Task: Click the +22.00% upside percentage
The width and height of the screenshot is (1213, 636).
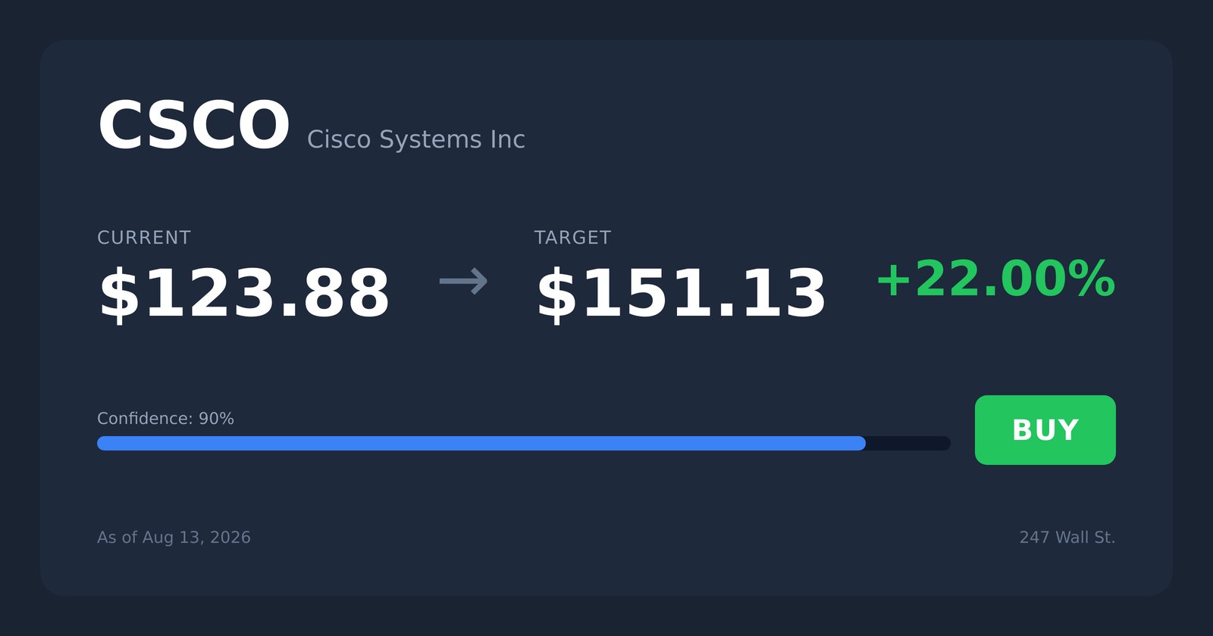Action: click(x=995, y=279)
